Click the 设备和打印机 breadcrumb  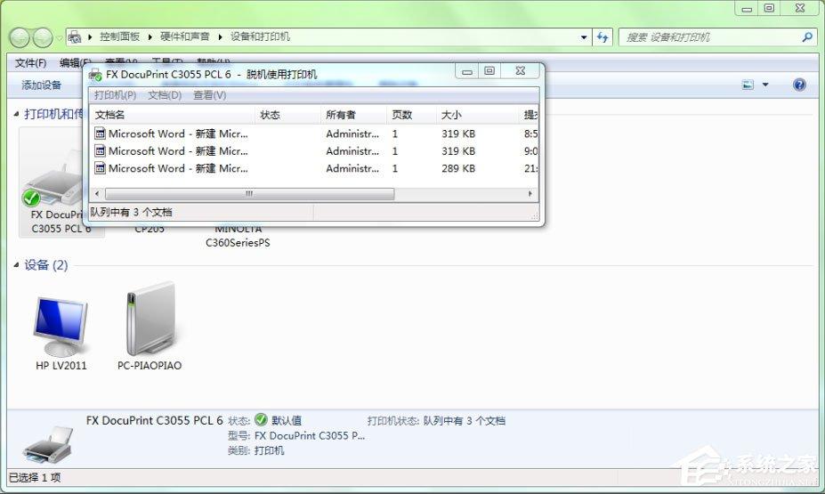(260, 36)
